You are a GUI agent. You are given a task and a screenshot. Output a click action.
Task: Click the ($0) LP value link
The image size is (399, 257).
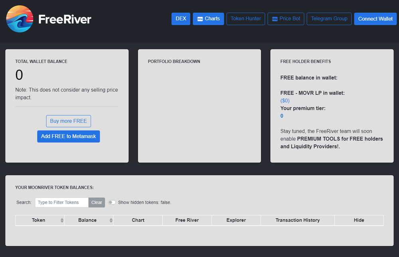point(285,101)
